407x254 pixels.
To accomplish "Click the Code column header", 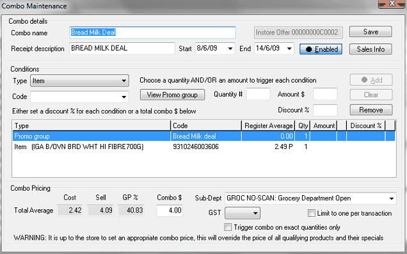I will (x=206, y=126).
